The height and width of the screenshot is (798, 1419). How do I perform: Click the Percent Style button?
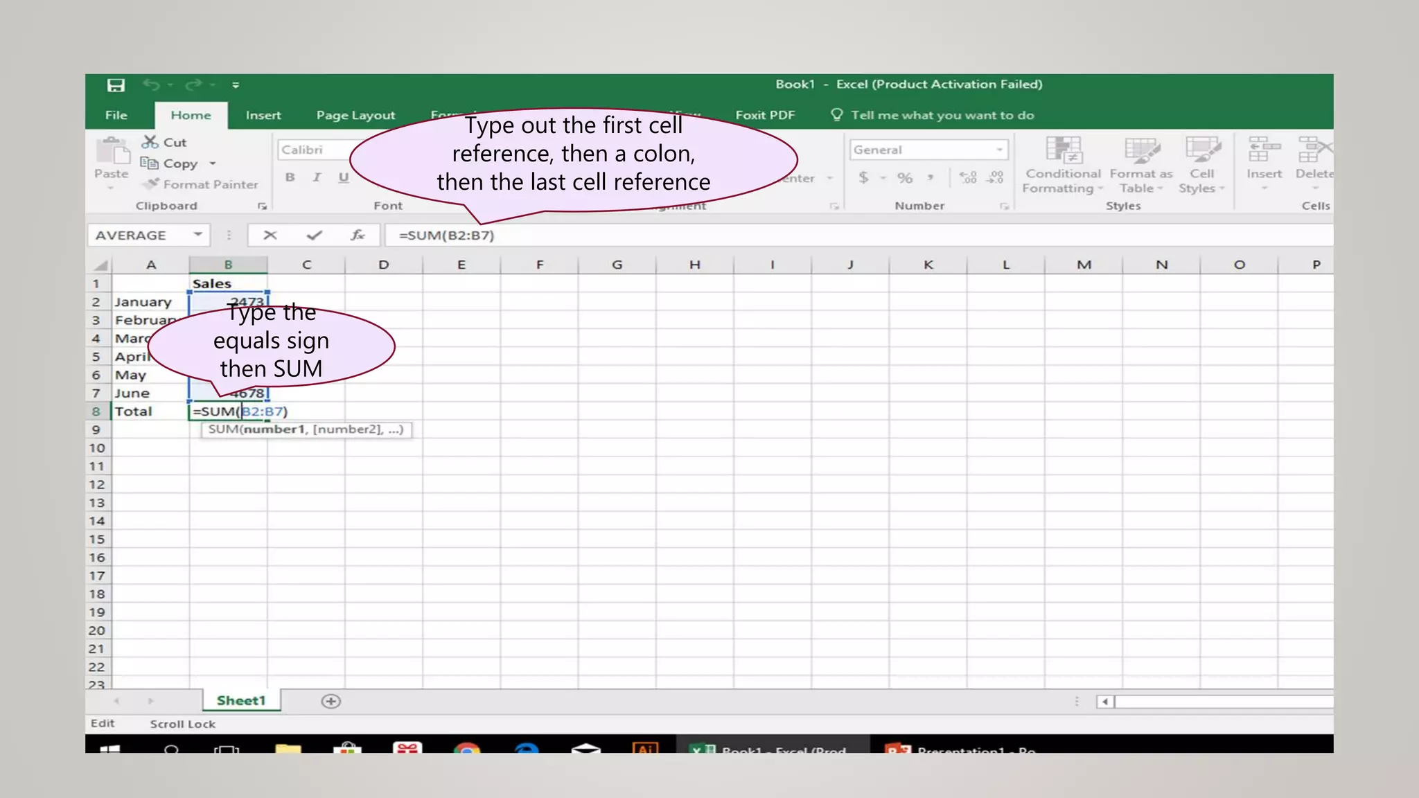905,178
